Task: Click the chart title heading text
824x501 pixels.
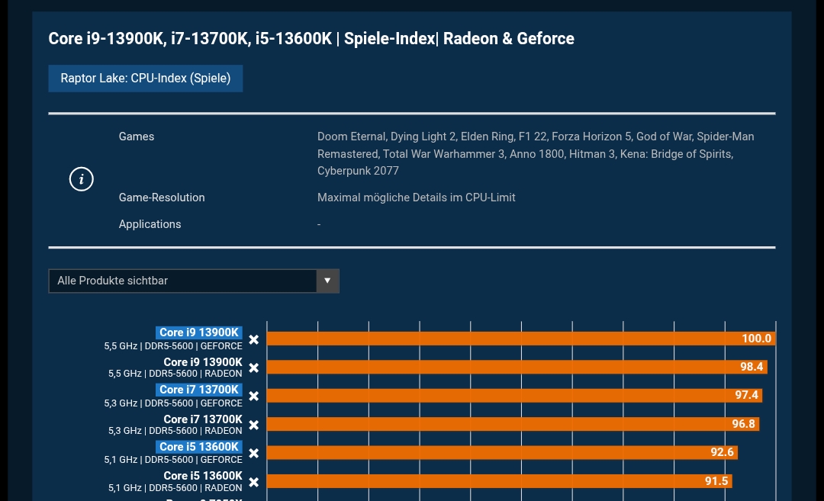Action: 311,38
